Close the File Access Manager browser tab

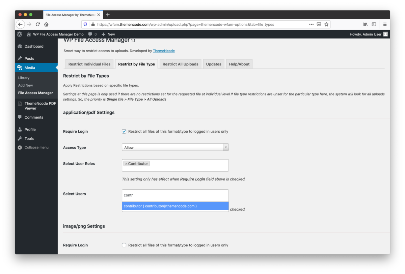point(99,15)
